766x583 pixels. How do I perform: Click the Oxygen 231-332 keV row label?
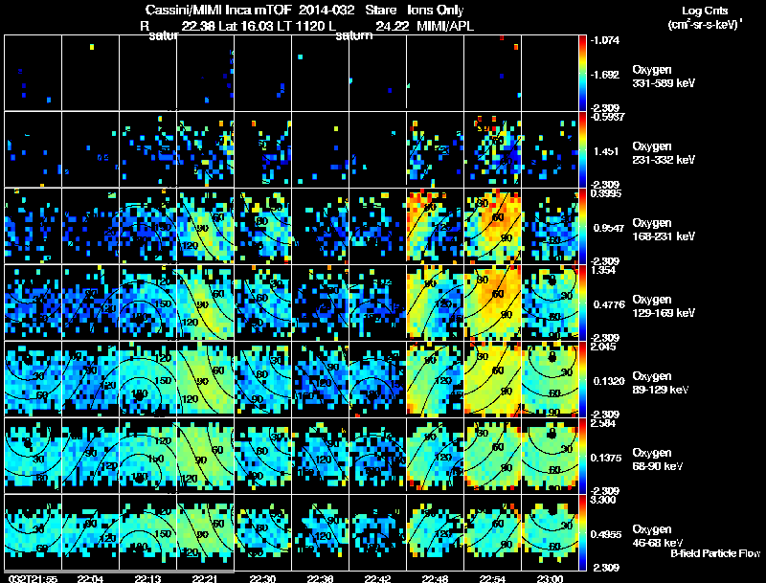click(x=664, y=153)
